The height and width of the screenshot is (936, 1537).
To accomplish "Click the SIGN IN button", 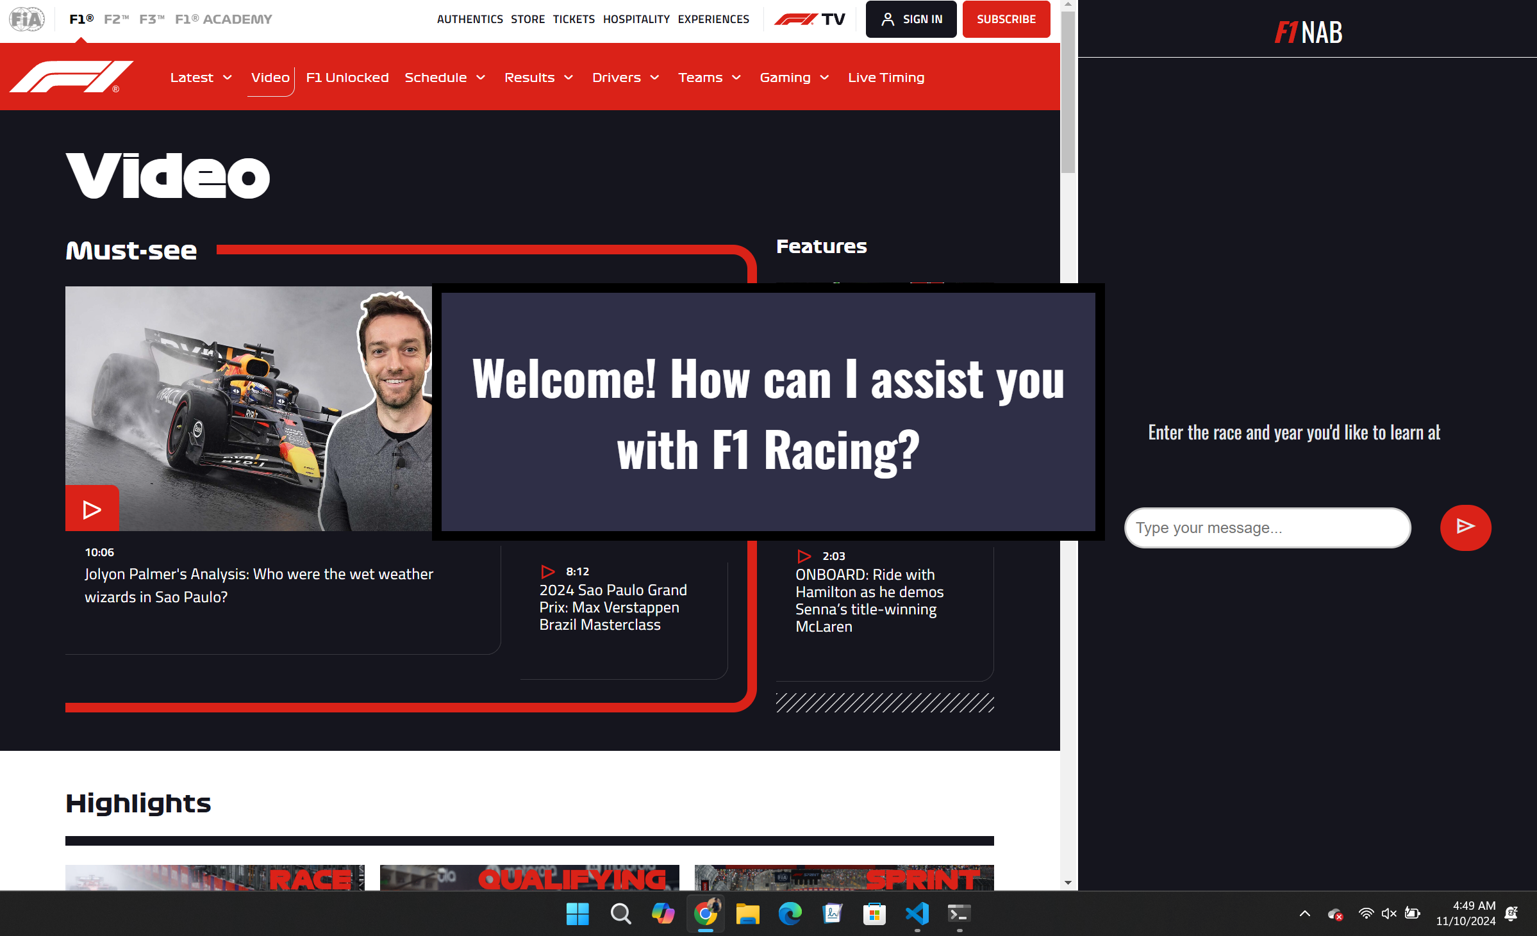I will click(x=911, y=19).
